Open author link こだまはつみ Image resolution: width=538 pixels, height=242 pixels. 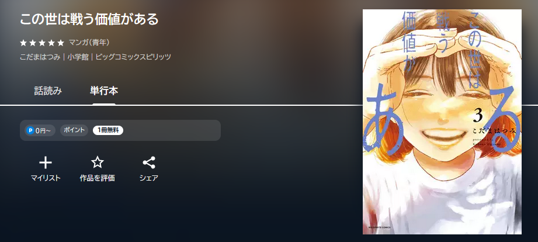coord(40,57)
